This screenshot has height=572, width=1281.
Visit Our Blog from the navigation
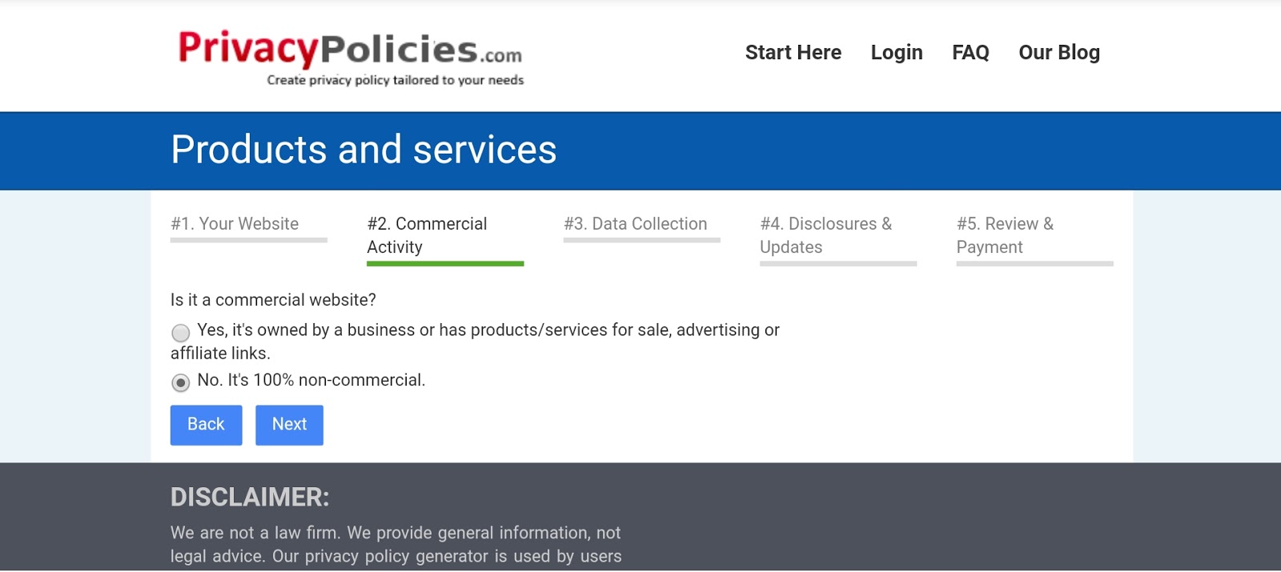(1059, 53)
